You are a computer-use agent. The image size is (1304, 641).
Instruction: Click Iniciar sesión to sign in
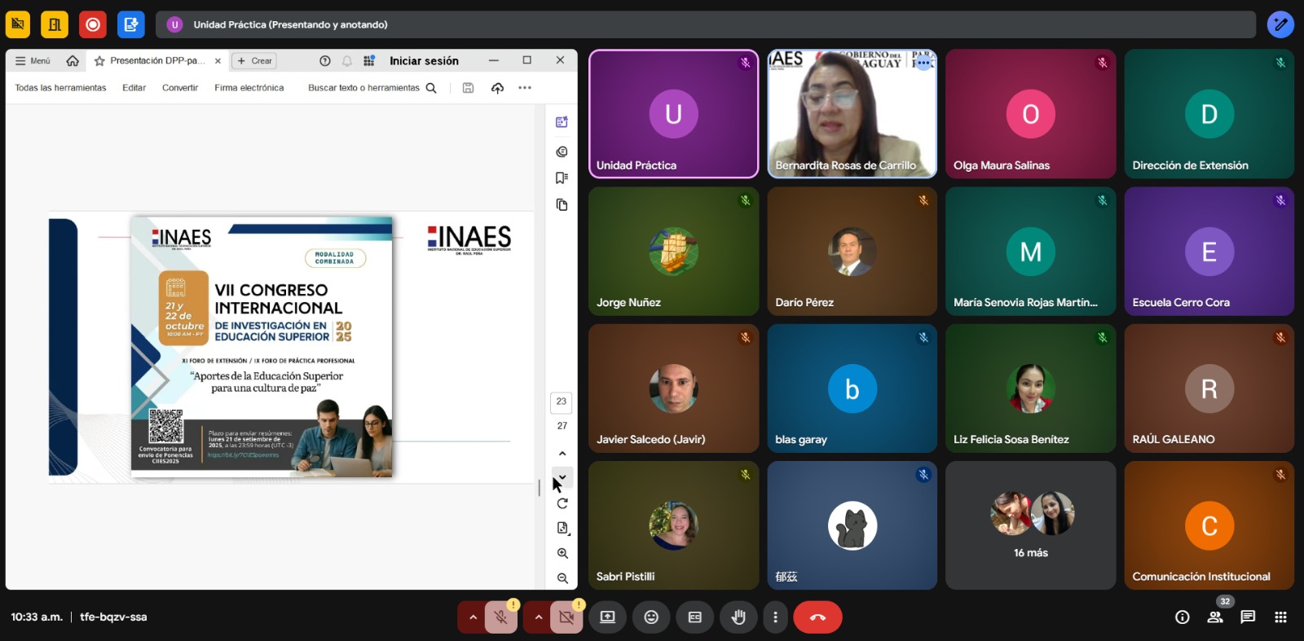pyautogui.click(x=424, y=61)
